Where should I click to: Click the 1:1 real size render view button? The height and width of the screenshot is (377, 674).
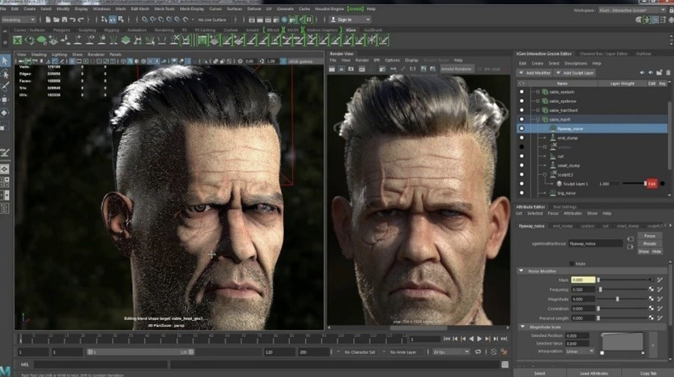[x=412, y=69]
